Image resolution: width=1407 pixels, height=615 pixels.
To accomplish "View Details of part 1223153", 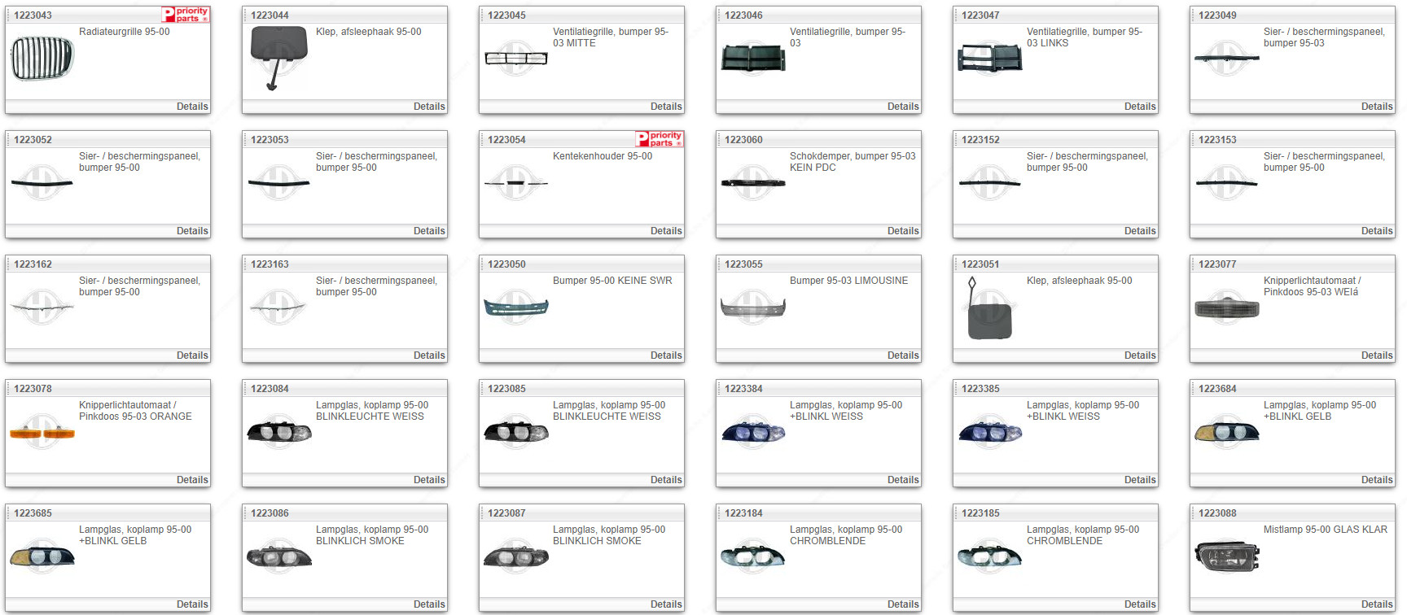I will click(x=1377, y=231).
